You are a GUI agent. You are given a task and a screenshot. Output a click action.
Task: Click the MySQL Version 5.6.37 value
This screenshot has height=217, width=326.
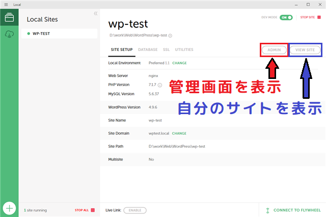pos(154,94)
